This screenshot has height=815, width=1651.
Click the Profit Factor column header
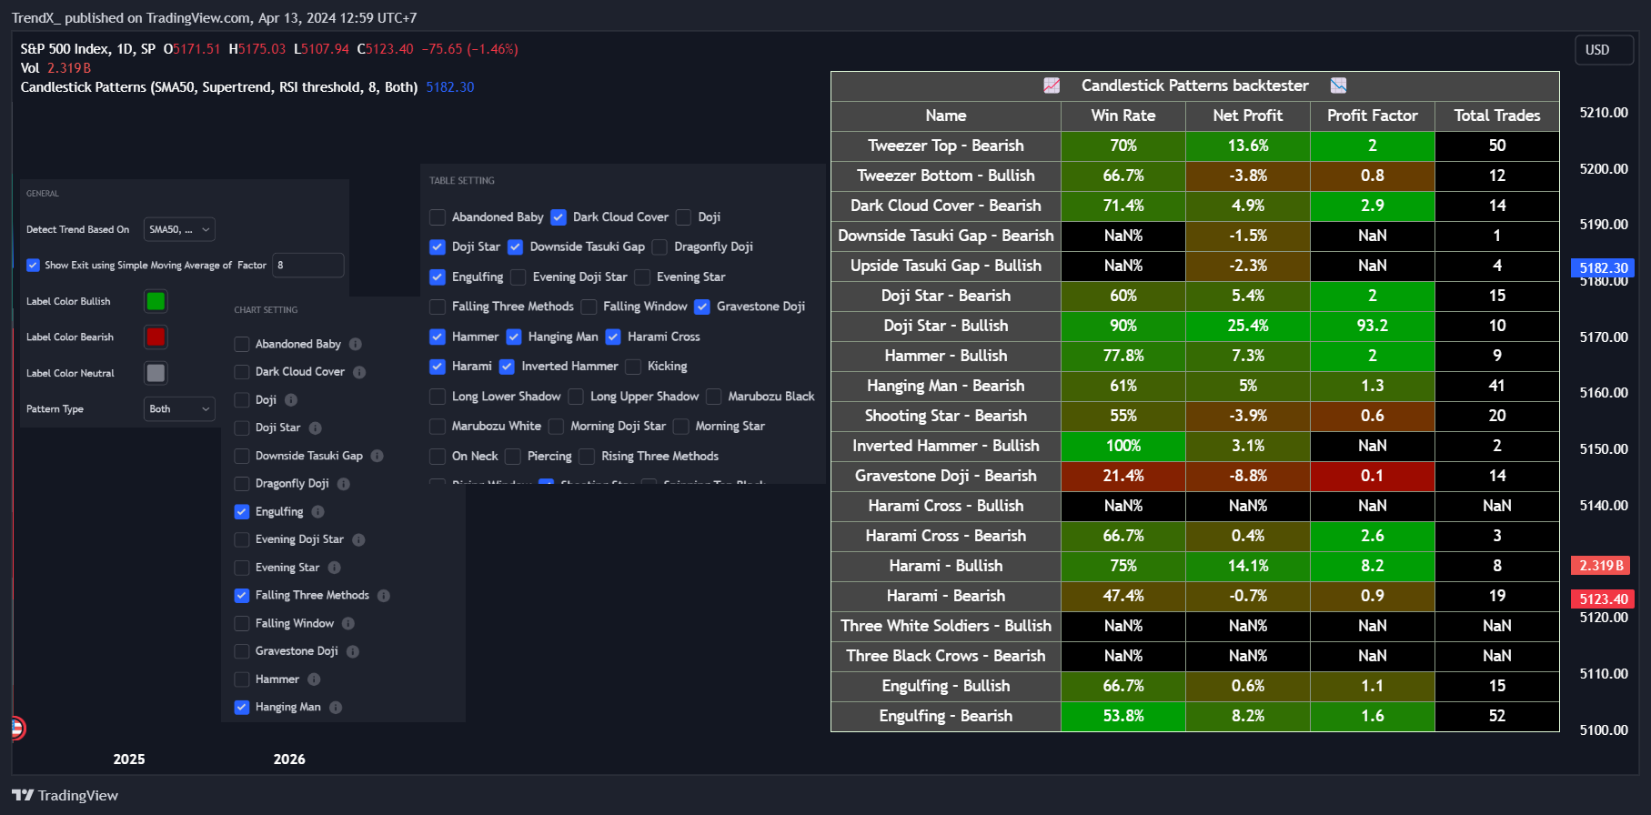pyautogui.click(x=1372, y=116)
